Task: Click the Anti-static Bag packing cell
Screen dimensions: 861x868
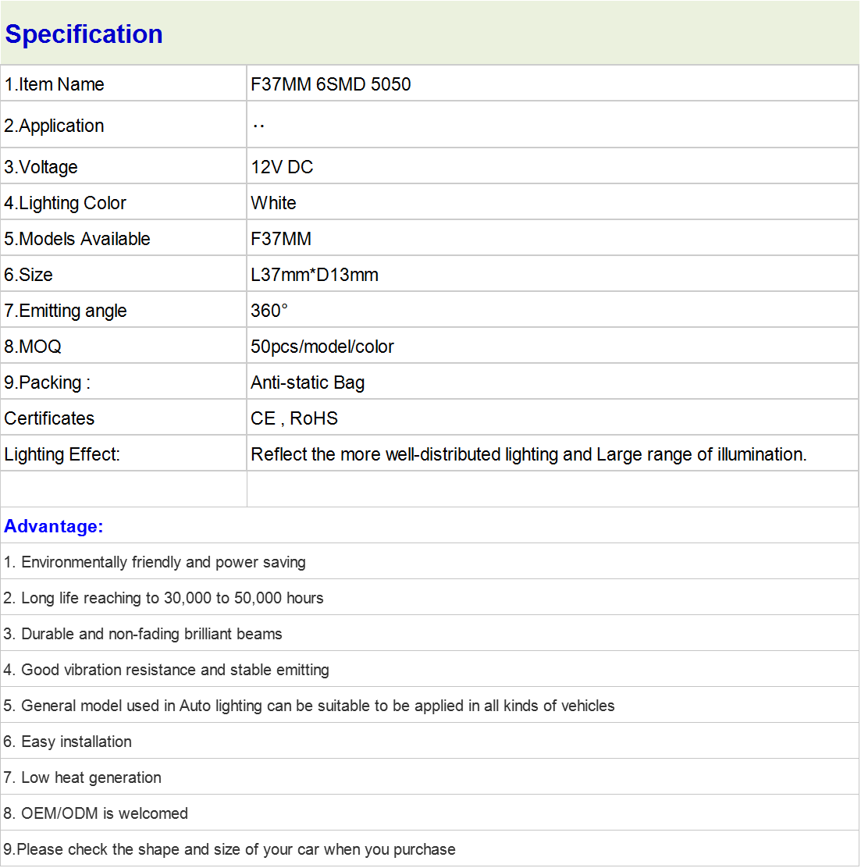Action: coord(553,382)
